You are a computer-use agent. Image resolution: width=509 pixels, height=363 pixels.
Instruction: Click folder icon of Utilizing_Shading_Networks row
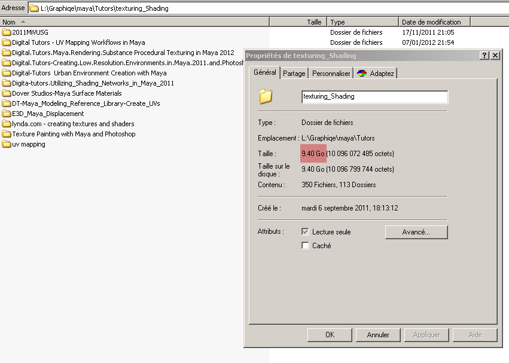(6, 83)
